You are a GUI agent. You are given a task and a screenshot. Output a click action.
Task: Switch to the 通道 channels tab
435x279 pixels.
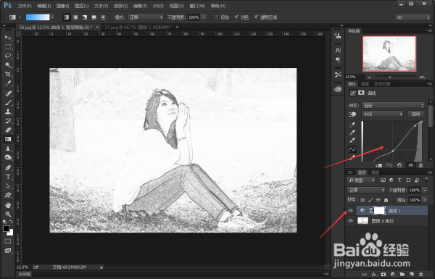coord(375,172)
